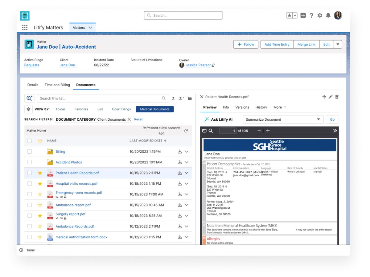370x277 pixels.
Task: Click the new folder icon
Action: [190, 98]
